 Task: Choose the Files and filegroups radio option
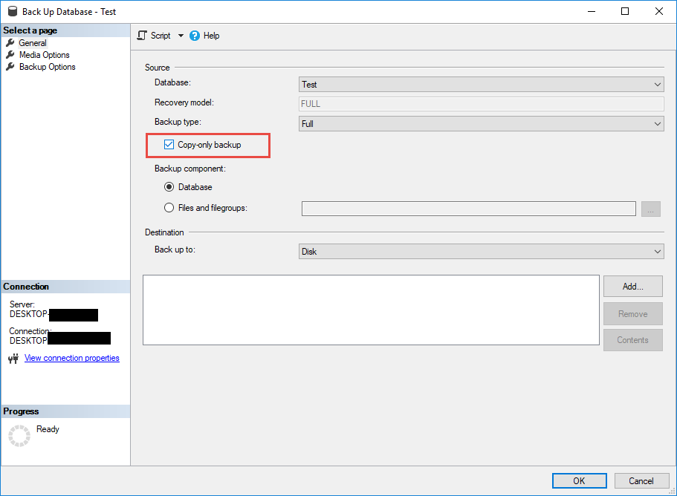[x=169, y=208]
